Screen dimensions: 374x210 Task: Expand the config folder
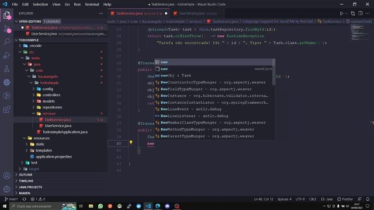click(34, 89)
